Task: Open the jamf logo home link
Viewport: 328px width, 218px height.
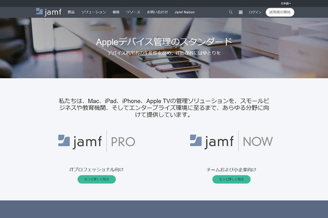Action: [x=49, y=12]
